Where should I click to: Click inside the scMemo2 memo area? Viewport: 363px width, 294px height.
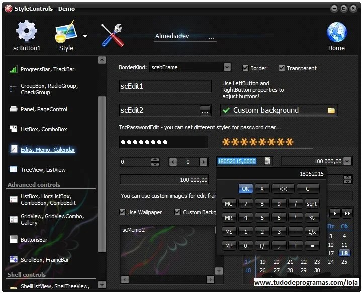tap(167, 250)
